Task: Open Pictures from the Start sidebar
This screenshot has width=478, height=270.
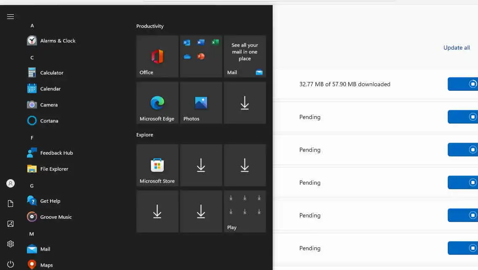Action: tap(11, 224)
